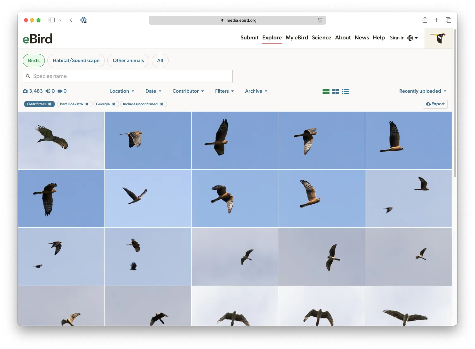The height and width of the screenshot is (349, 475).
Task: Click the camera icon showing photo count
Action: (x=26, y=91)
